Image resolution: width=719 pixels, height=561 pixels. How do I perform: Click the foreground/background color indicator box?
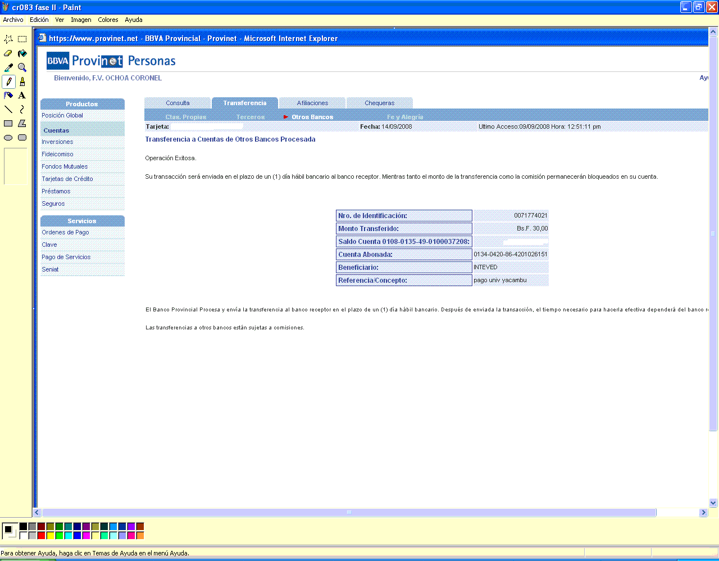[x=10, y=531]
